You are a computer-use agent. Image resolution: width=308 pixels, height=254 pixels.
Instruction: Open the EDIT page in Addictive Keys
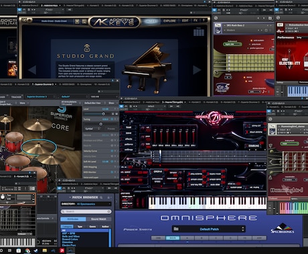tap(185, 21)
